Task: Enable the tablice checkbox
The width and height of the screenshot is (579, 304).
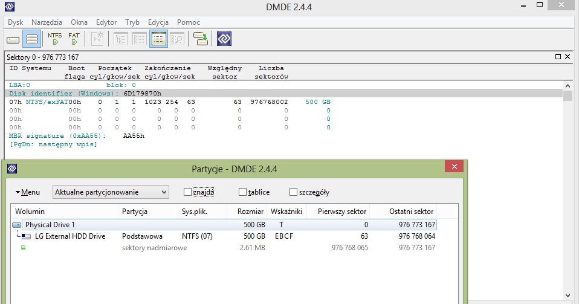Action: pyautogui.click(x=242, y=192)
